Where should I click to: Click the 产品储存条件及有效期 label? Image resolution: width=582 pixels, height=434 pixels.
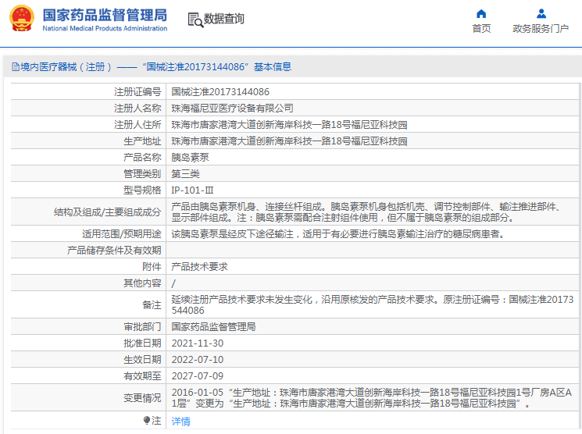click(x=114, y=251)
